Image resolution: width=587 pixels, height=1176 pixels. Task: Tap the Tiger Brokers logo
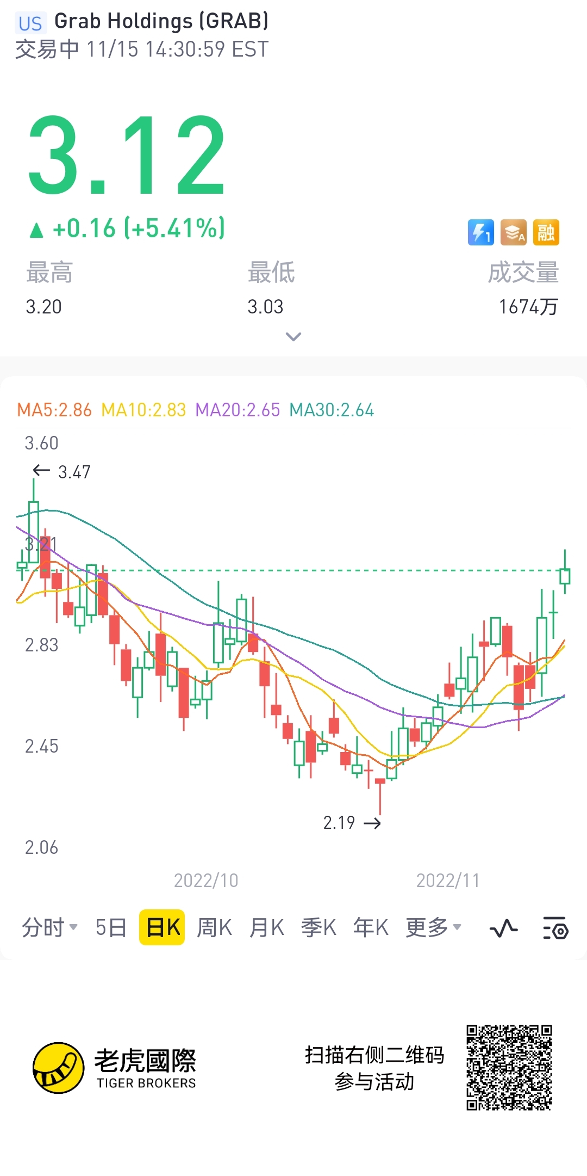114,1068
